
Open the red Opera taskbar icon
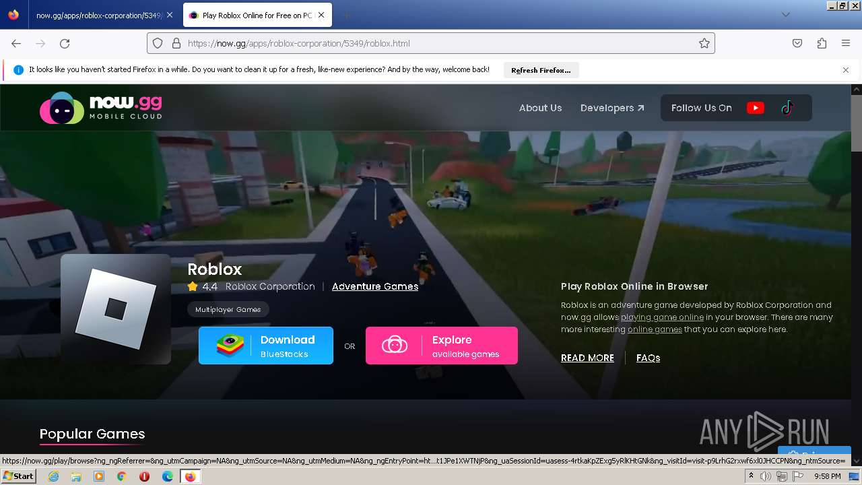coord(144,476)
